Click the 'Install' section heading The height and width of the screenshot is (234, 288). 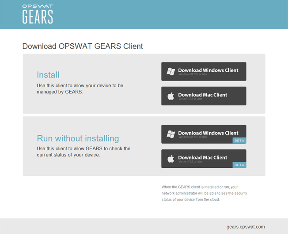pyautogui.click(x=48, y=75)
